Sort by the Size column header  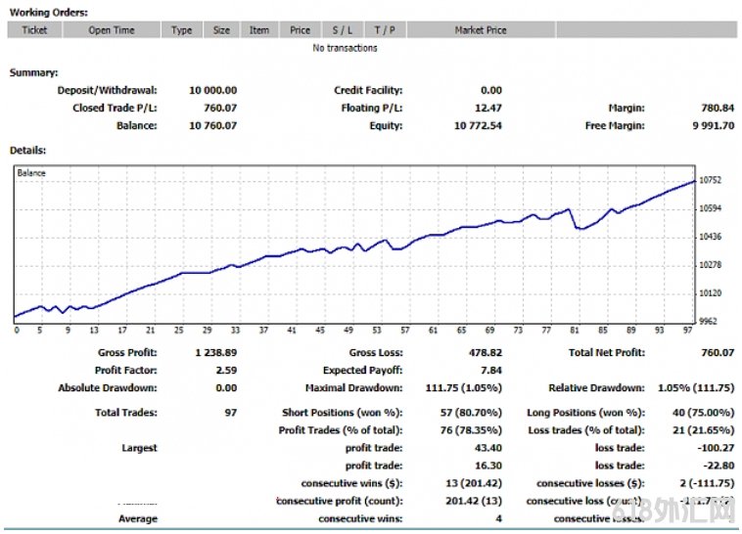(222, 30)
